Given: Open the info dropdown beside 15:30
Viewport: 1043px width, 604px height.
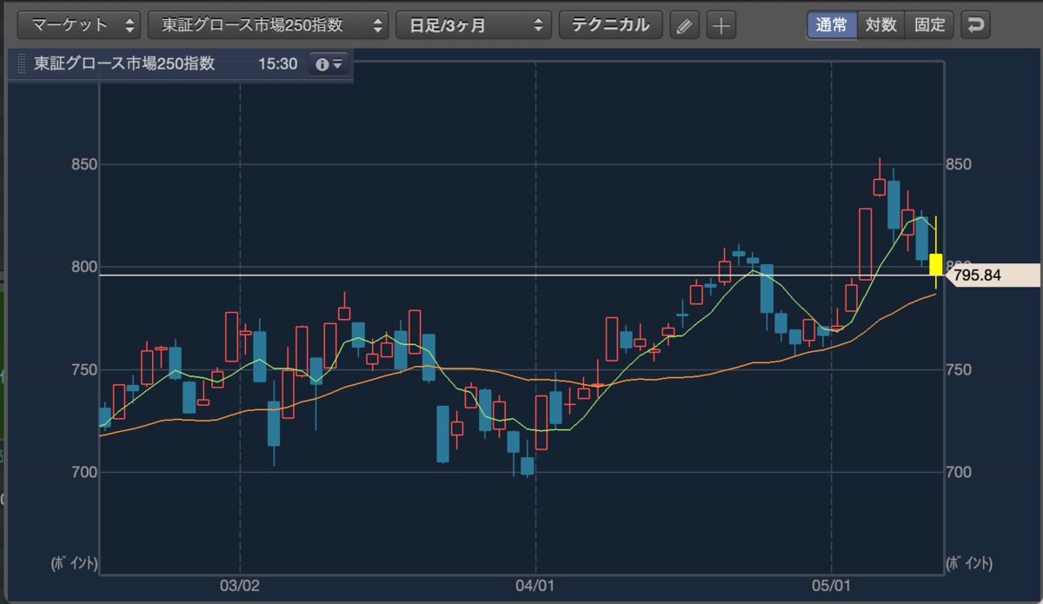Looking at the screenshot, I should [x=329, y=65].
